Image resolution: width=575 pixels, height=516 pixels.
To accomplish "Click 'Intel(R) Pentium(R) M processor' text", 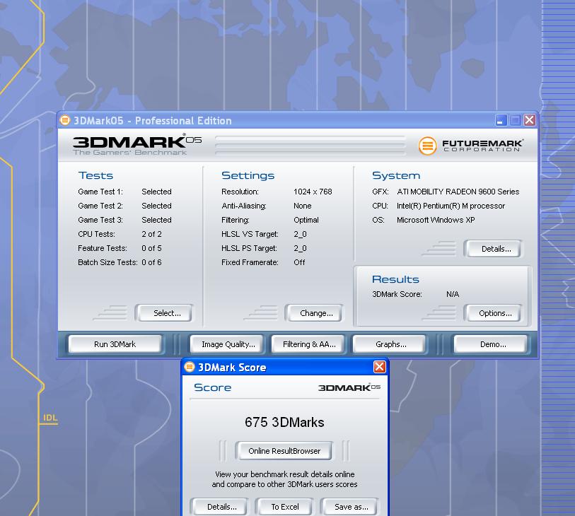I will 451,206.
